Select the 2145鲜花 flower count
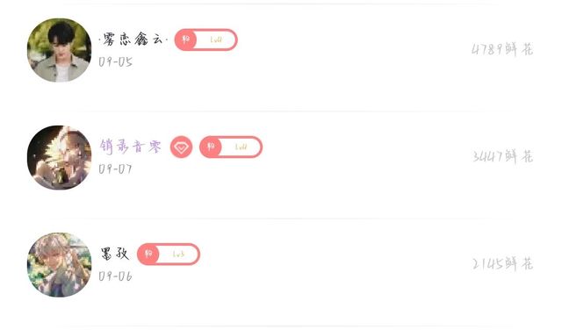Viewport: 562px width, 330px height. tap(502, 263)
